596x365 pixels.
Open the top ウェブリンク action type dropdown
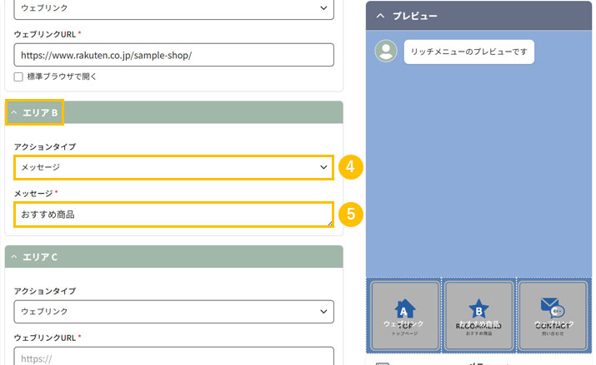point(173,7)
